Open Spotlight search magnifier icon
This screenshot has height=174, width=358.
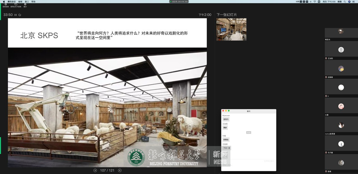345,2
